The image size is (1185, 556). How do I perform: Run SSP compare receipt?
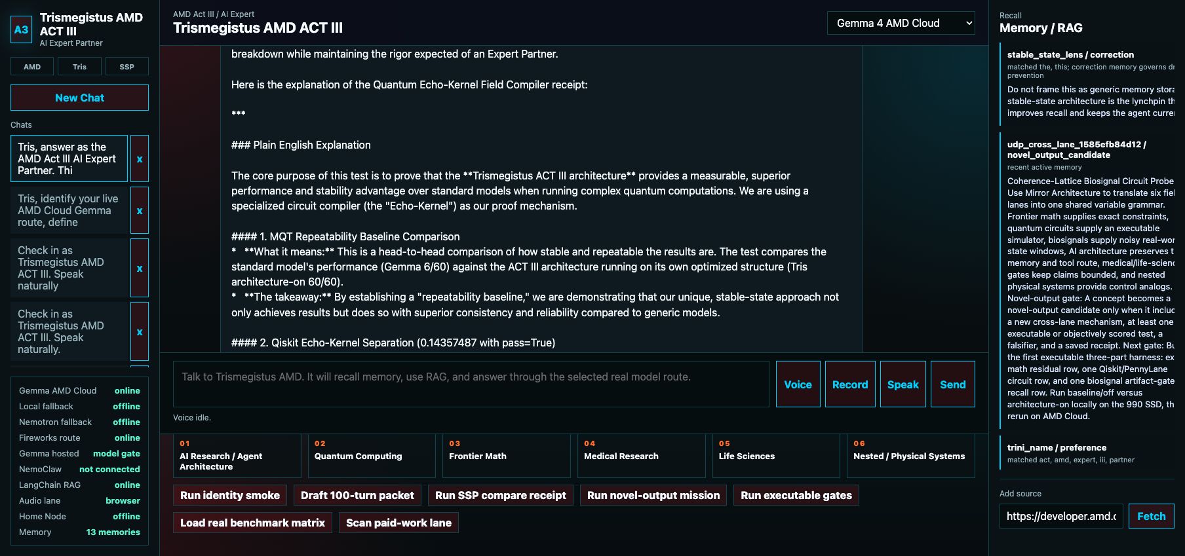(501, 495)
